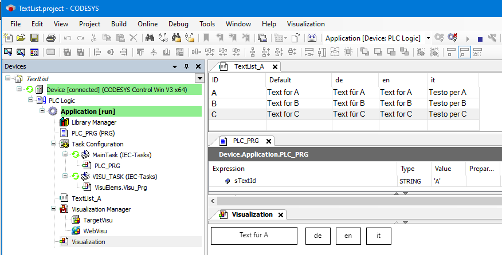The height and width of the screenshot is (255, 502).
Task: Click the Print icon in toolbar
Action: click(x=50, y=38)
